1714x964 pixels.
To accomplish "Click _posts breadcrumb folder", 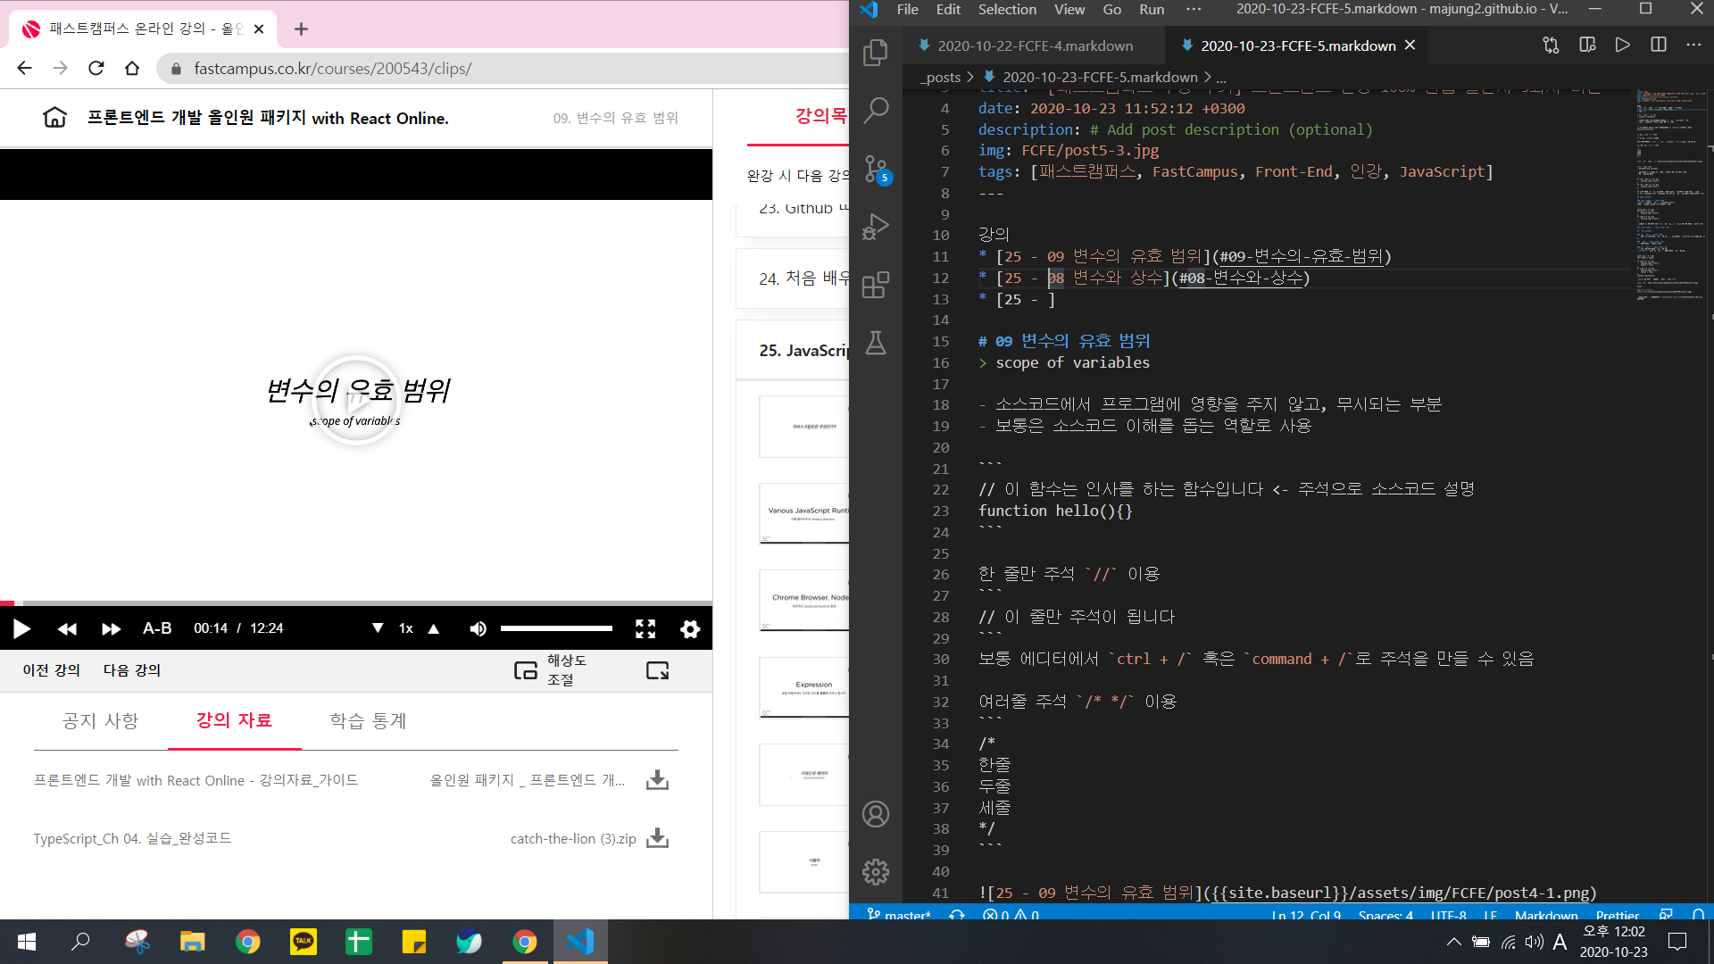I will 940,78.
